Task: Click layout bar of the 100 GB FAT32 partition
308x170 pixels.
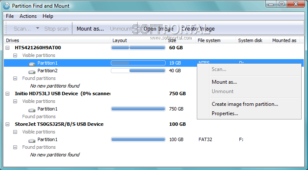Action: pyautogui.click(x=138, y=139)
